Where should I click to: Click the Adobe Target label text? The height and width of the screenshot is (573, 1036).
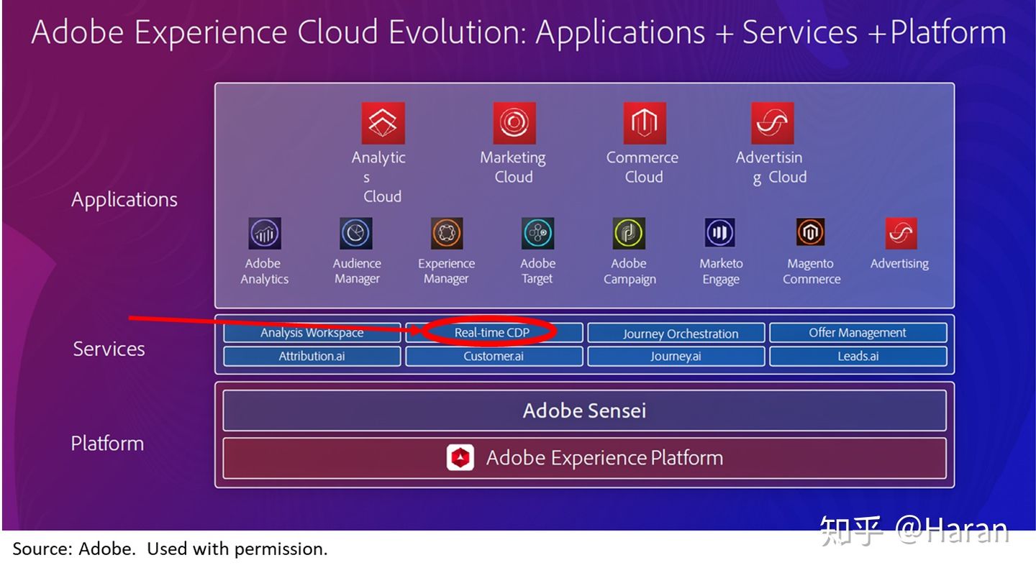[537, 271]
